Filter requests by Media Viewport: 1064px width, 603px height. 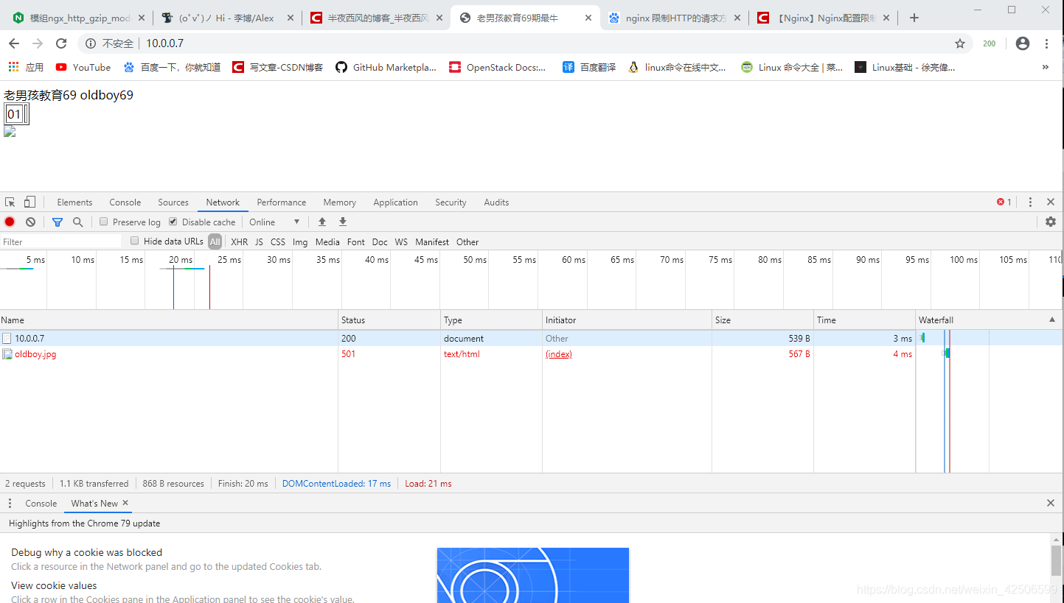pos(327,241)
